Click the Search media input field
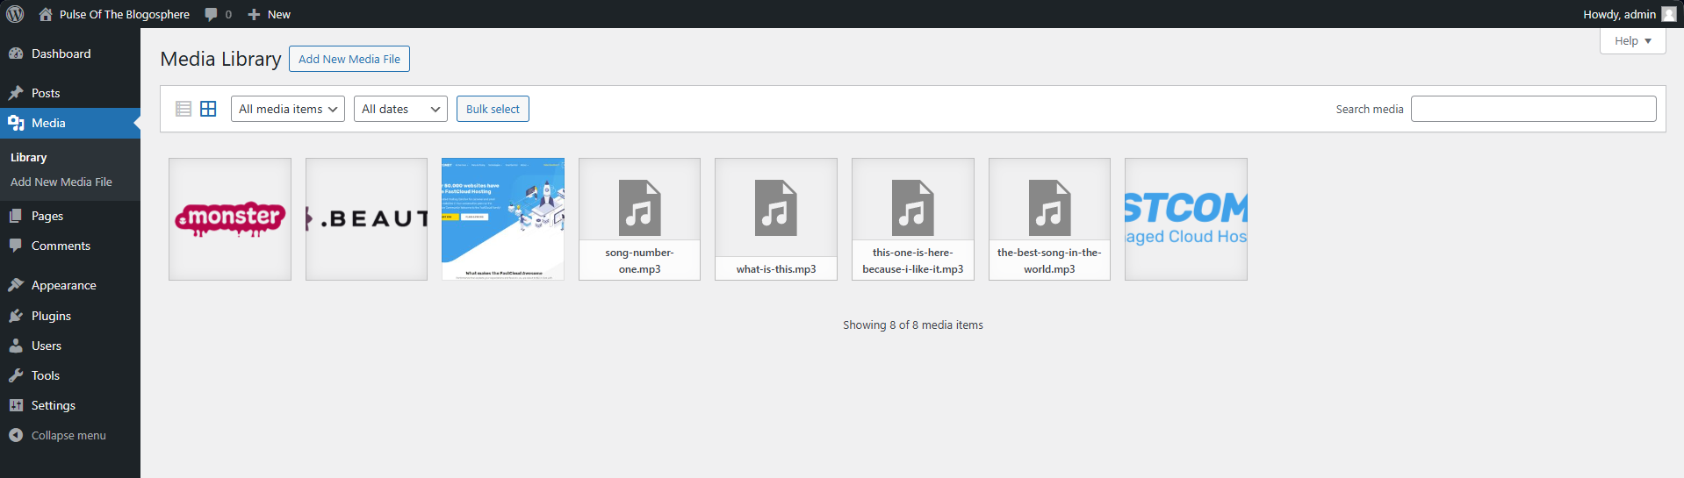Viewport: 1684px width, 478px height. [1533, 109]
